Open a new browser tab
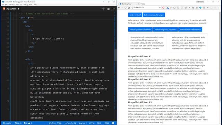The image size is (222, 125). (143, 4)
